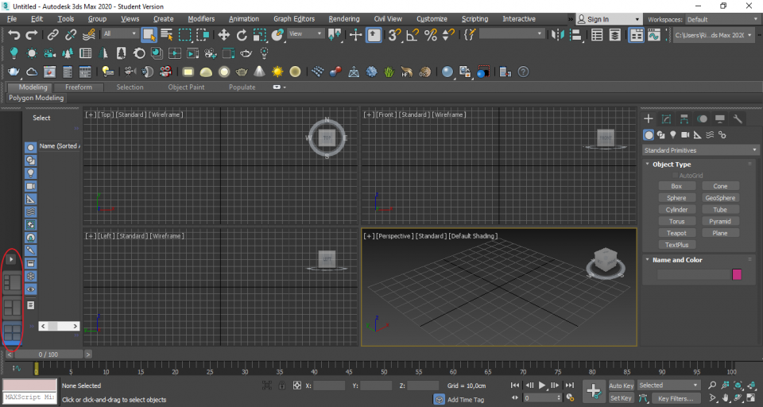Open the Create tab plus icon in command panel
Image resolution: width=763 pixels, height=407 pixels.
click(649, 118)
